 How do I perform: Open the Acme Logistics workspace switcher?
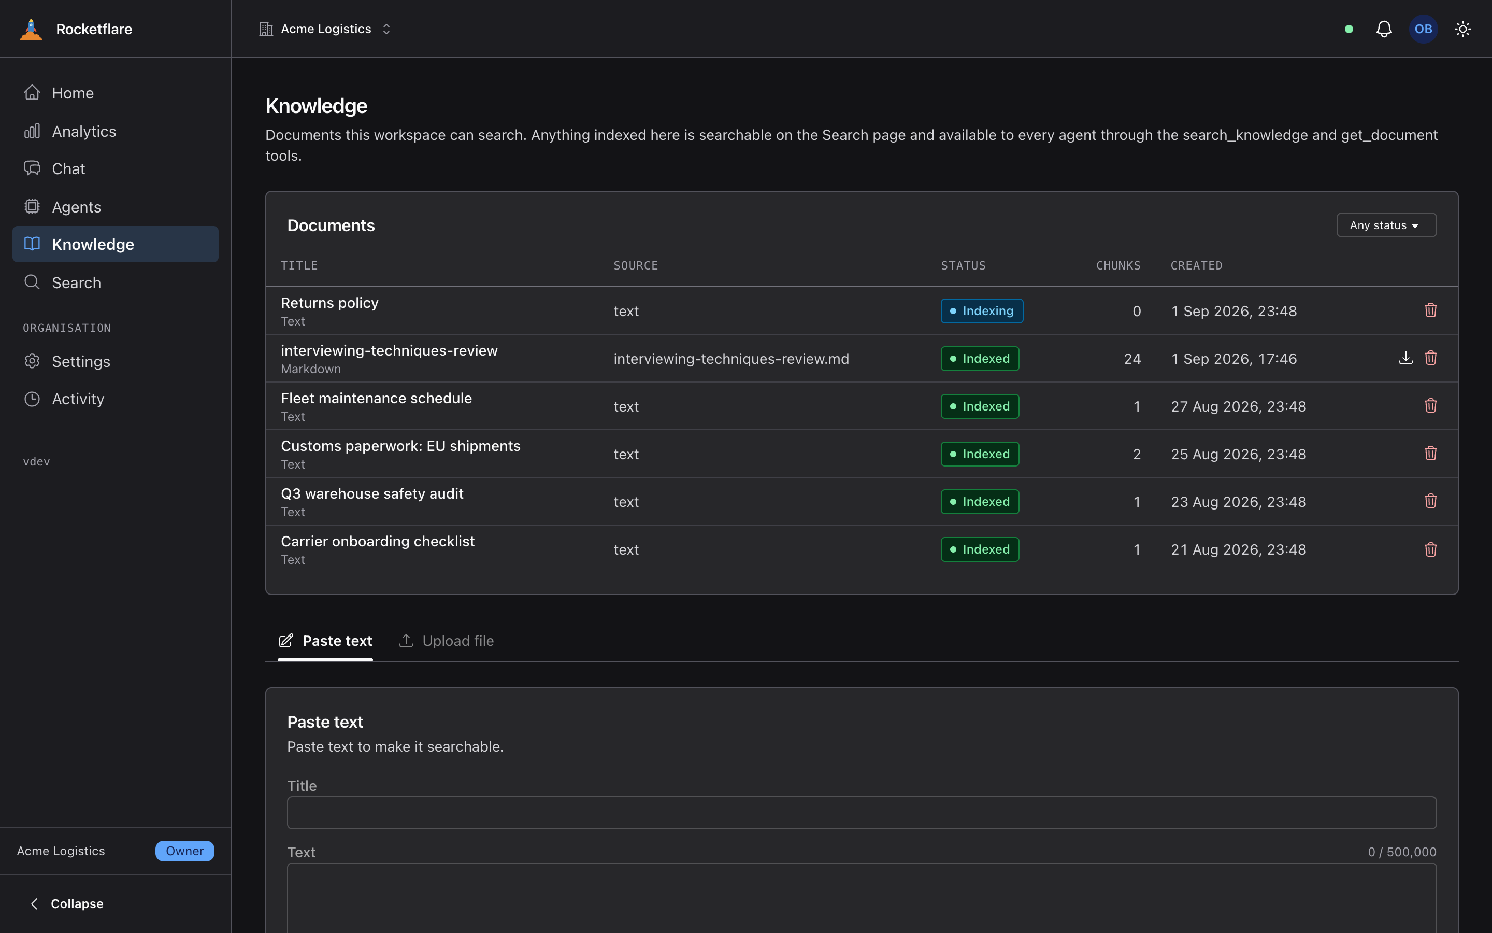(x=325, y=29)
